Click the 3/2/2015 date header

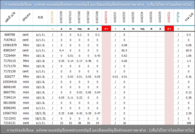[x=133, y=17]
